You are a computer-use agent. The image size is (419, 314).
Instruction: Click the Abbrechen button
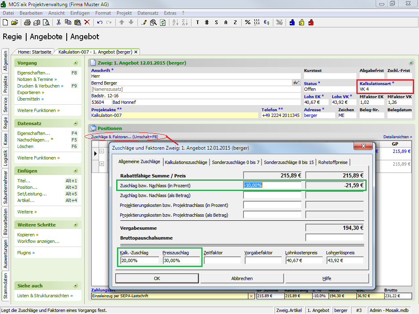242,278
